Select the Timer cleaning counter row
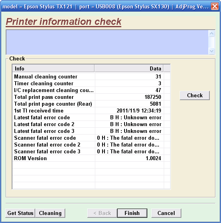 point(91,84)
